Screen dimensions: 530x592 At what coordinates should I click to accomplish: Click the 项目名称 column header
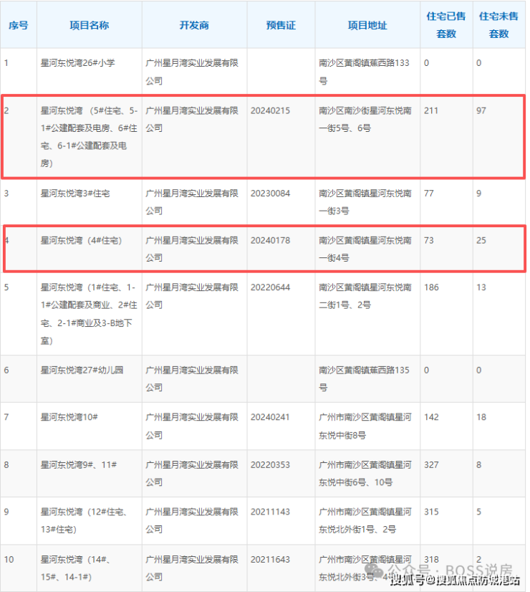(x=90, y=25)
